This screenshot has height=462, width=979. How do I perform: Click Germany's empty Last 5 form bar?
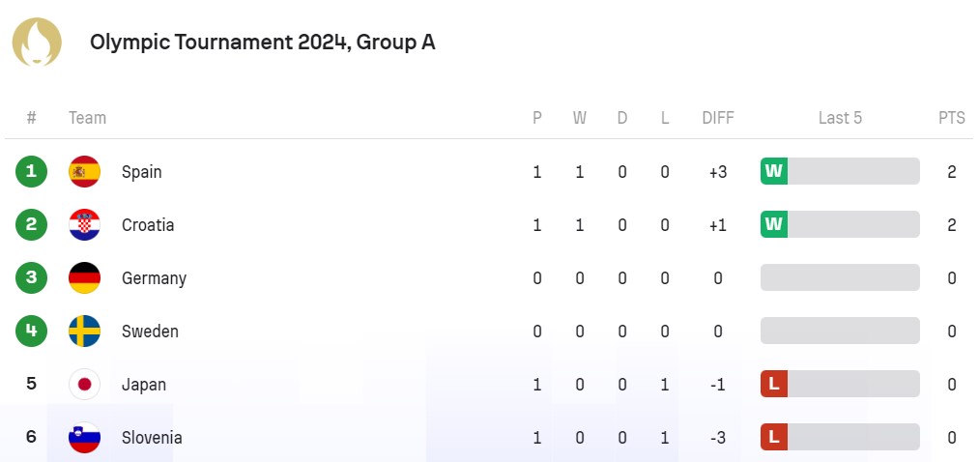pyautogui.click(x=840, y=278)
